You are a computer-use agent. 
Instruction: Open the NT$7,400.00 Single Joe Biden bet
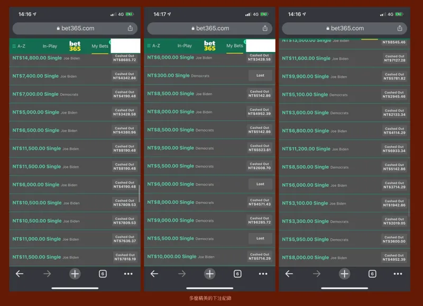coord(75,76)
